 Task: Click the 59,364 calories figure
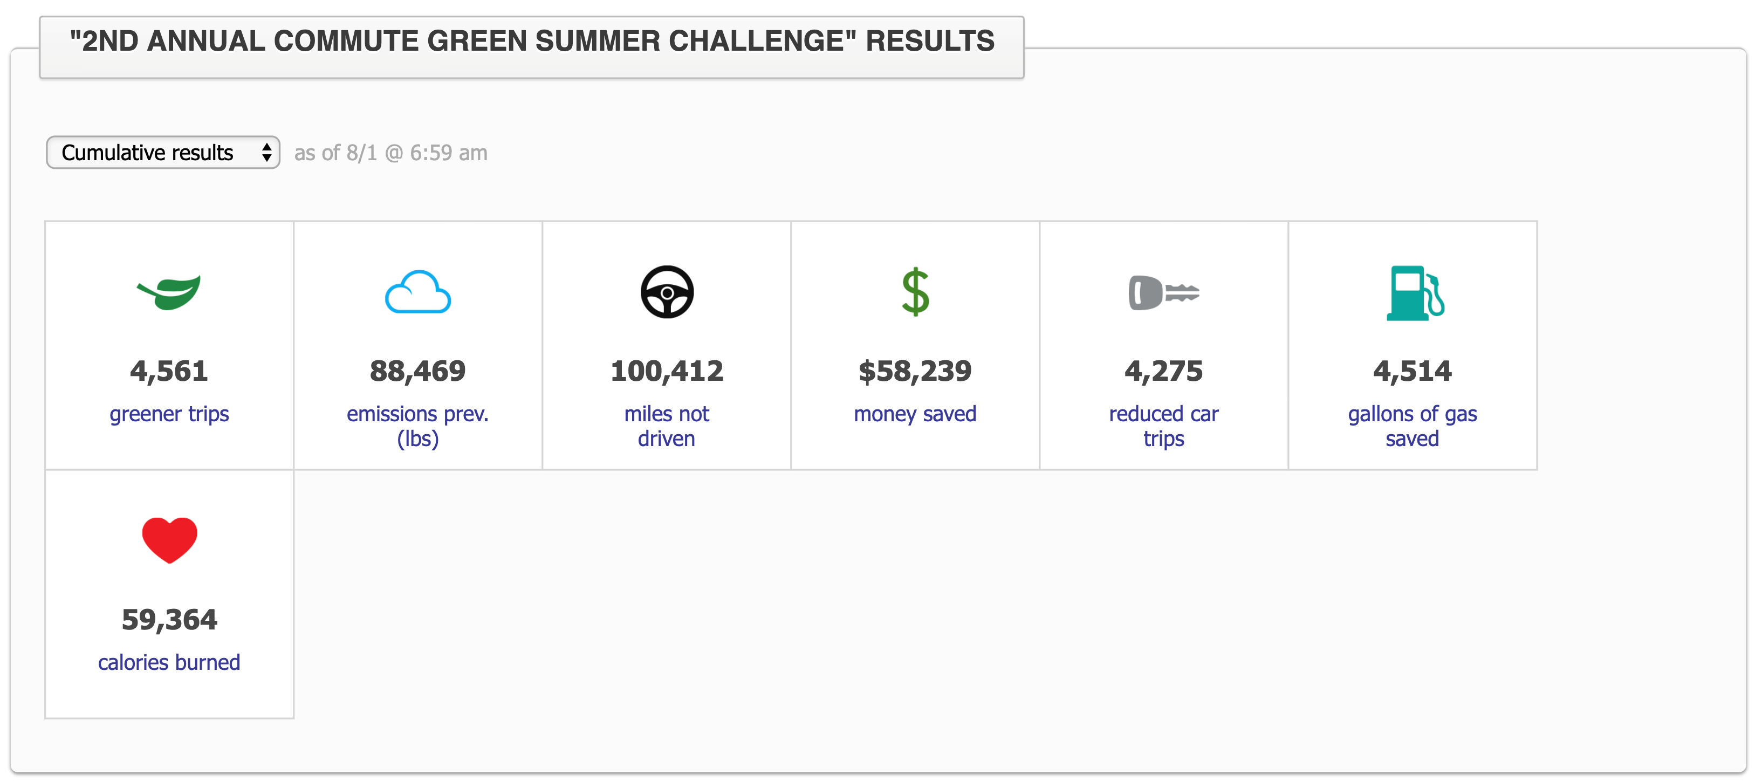(169, 620)
